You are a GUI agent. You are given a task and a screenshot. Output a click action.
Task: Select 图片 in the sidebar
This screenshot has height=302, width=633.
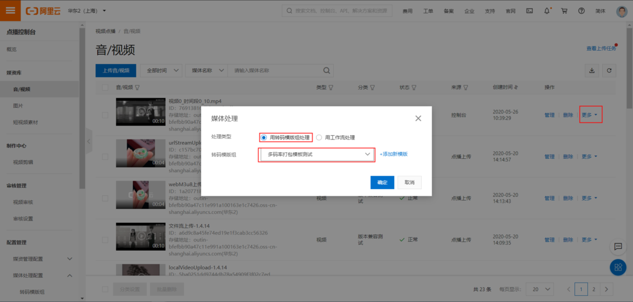click(18, 106)
